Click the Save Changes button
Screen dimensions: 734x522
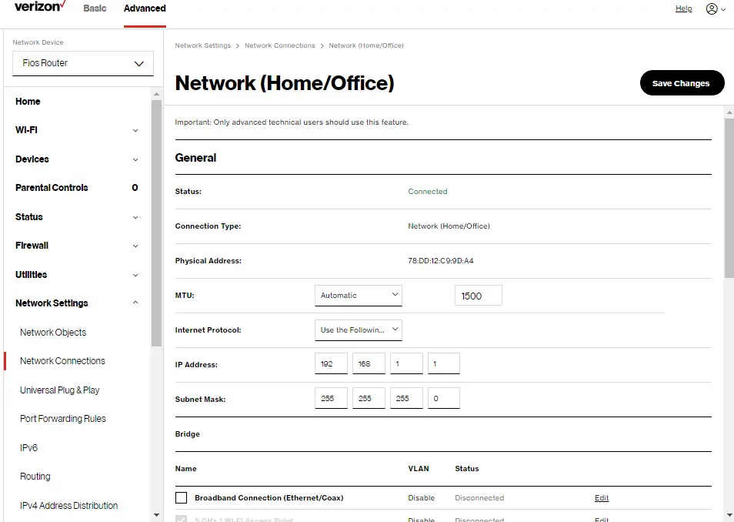(x=682, y=82)
